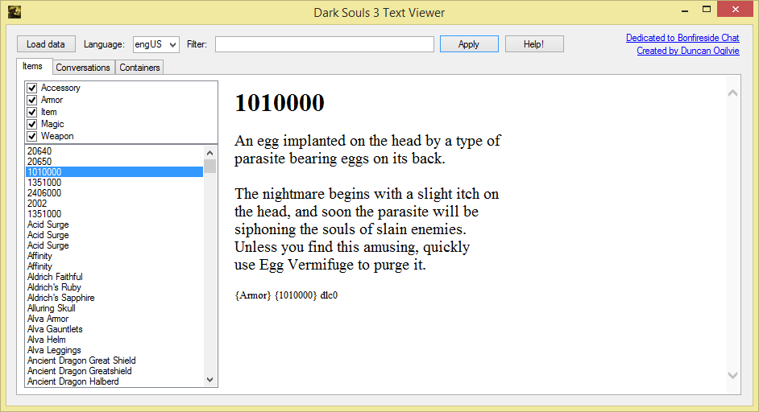Screen dimensions: 759x412
Task: Uncheck the Item category checkbox
Action: point(32,112)
